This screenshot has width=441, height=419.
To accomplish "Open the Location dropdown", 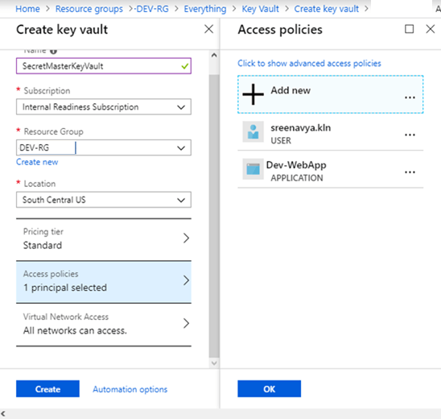I will tap(104, 200).
